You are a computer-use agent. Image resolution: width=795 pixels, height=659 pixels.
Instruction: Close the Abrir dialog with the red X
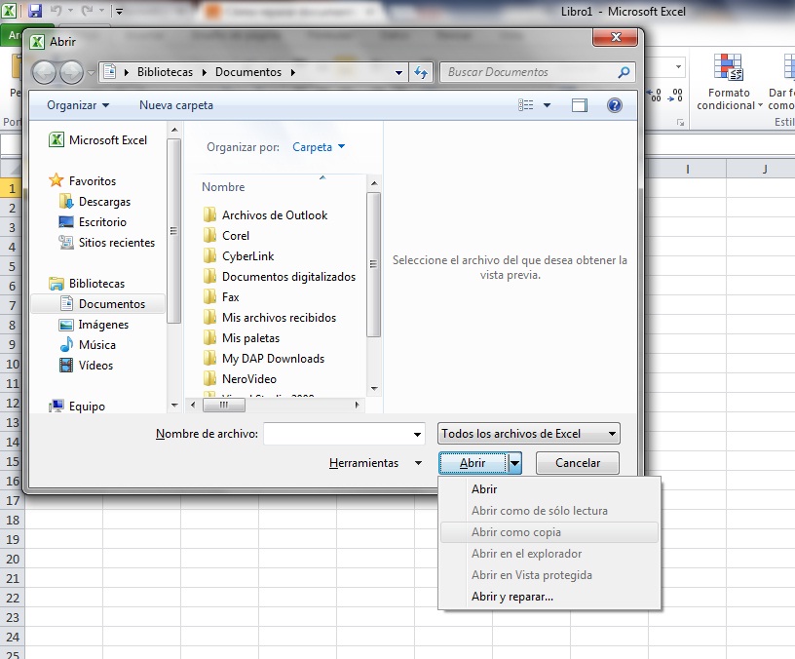tap(615, 37)
